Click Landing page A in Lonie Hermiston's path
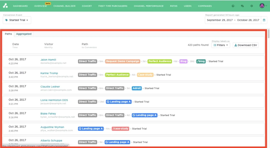This screenshot has width=270, height=148. 119,102
